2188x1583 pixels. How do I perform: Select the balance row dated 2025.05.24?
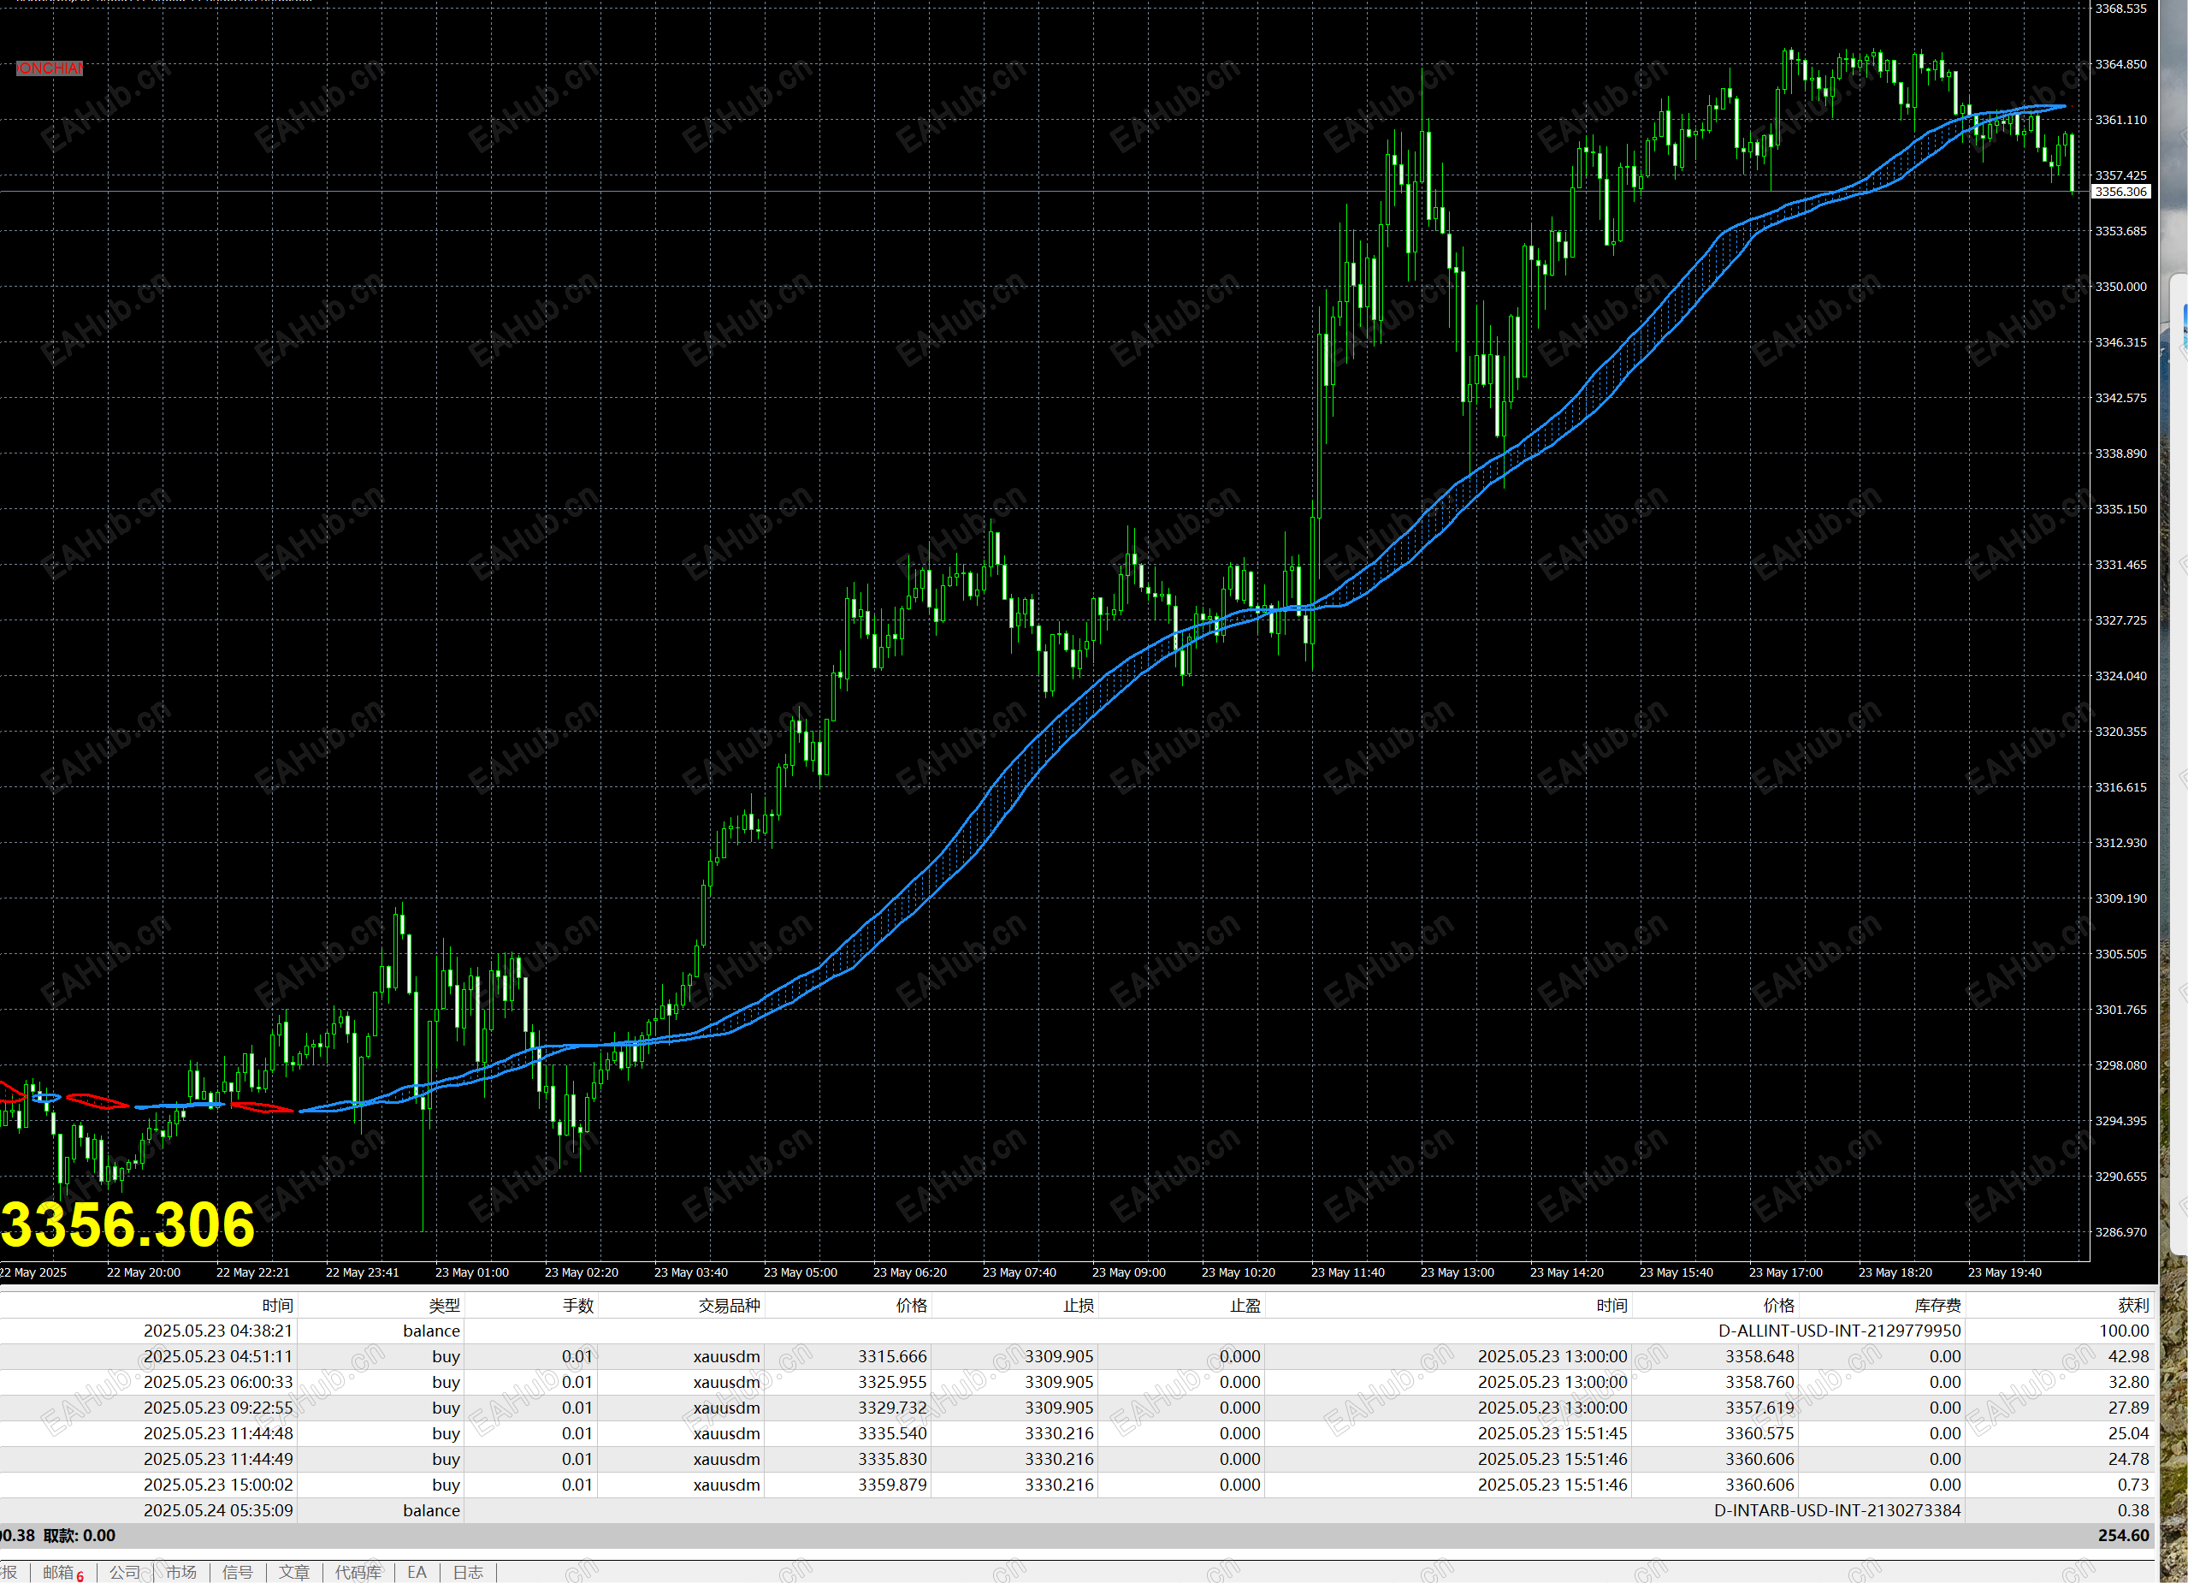point(218,1510)
